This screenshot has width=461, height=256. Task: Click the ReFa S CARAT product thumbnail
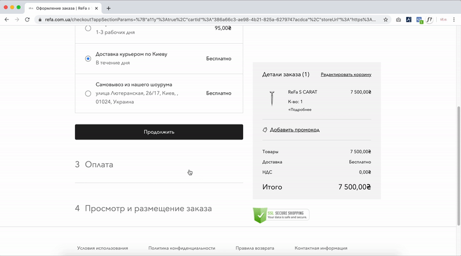pyautogui.click(x=272, y=99)
